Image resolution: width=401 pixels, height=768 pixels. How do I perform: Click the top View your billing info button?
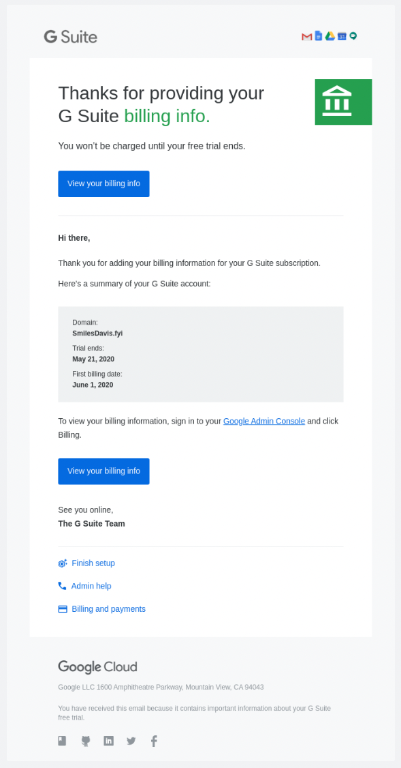coord(103,183)
